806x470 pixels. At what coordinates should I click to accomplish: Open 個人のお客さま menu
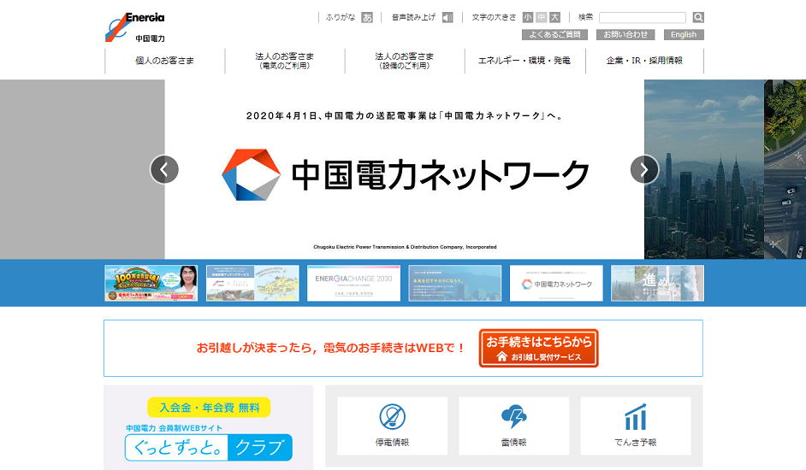click(x=165, y=61)
